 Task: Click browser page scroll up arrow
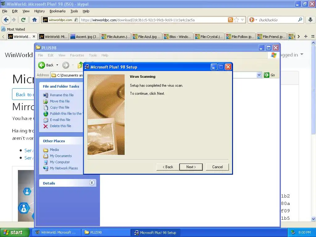point(313,43)
